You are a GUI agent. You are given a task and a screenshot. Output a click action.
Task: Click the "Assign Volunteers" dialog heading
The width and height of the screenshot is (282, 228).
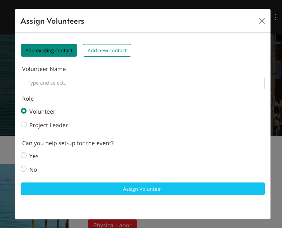tap(52, 21)
